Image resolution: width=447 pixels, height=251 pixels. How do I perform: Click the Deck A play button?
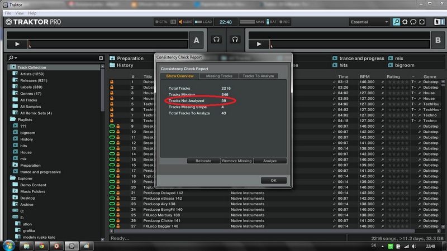pos(17,44)
